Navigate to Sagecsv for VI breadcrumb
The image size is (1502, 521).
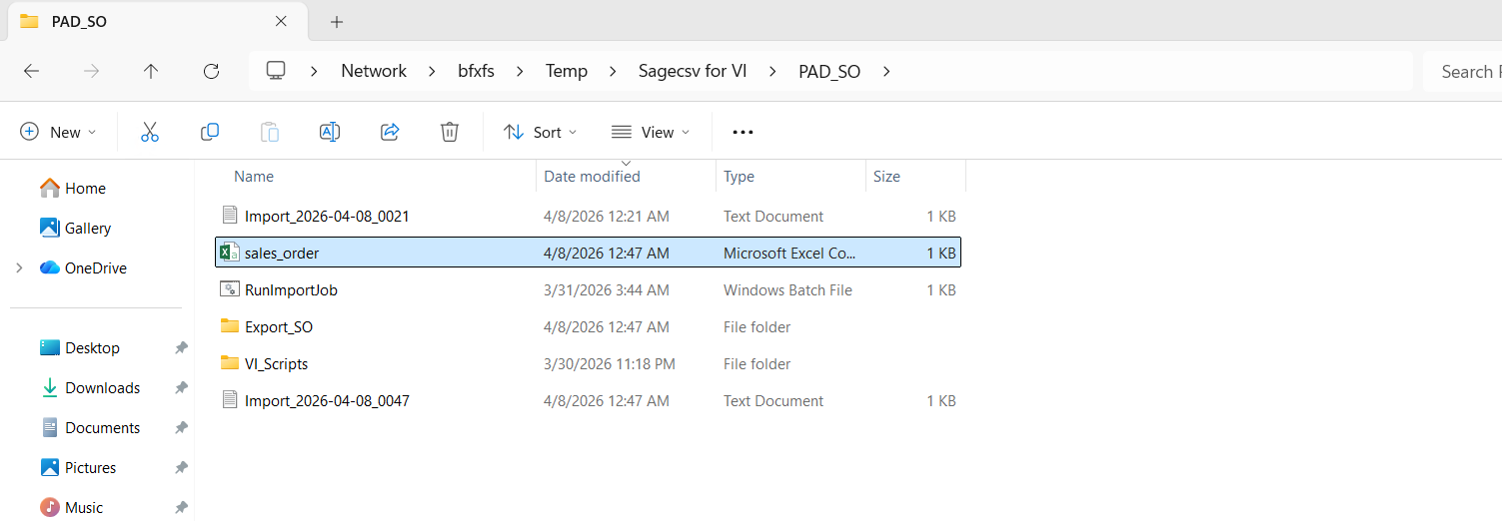[693, 71]
